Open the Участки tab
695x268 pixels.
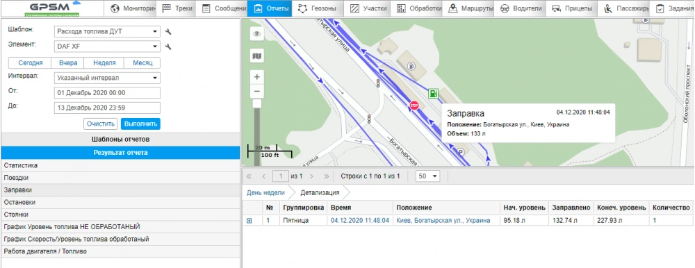(366, 8)
